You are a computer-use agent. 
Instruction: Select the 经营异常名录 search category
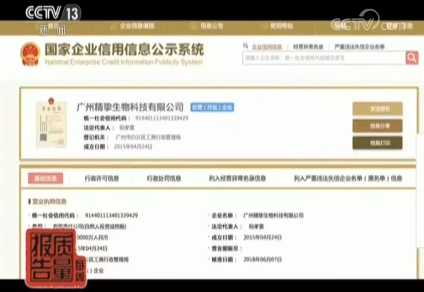pos(308,46)
